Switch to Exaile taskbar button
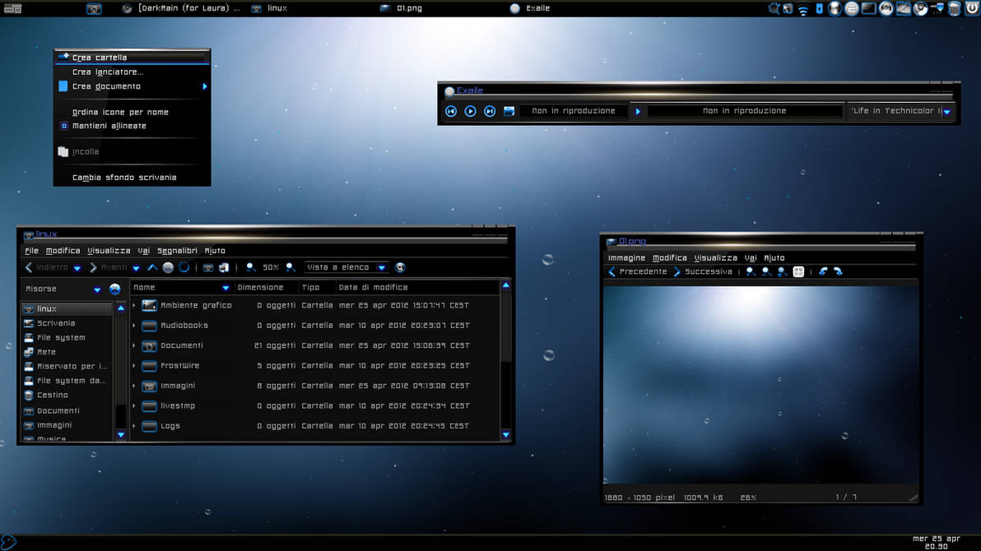The image size is (981, 551). (531, 8)
